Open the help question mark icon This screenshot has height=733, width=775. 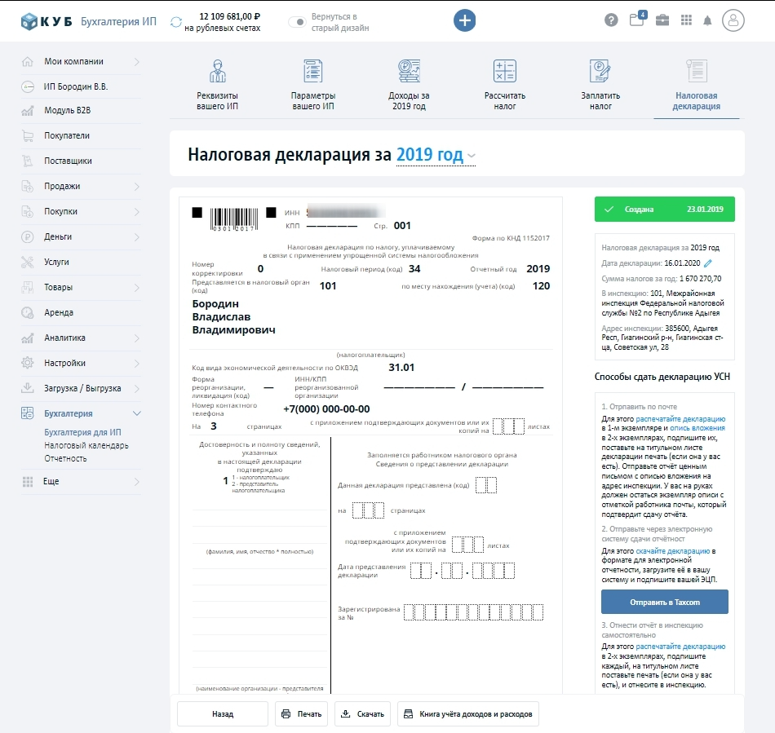610,19
